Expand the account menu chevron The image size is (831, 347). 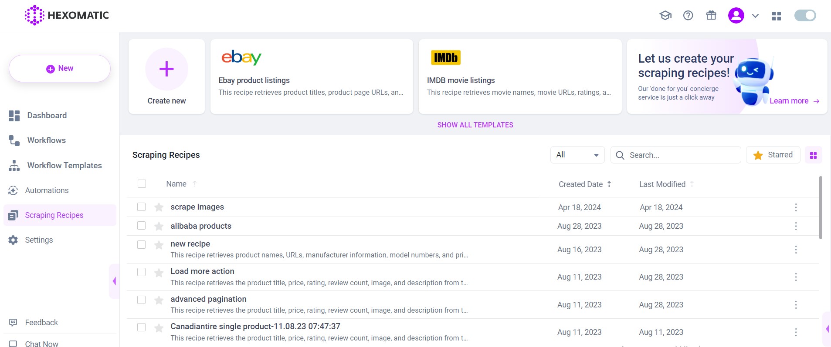[x=756, y=16]
